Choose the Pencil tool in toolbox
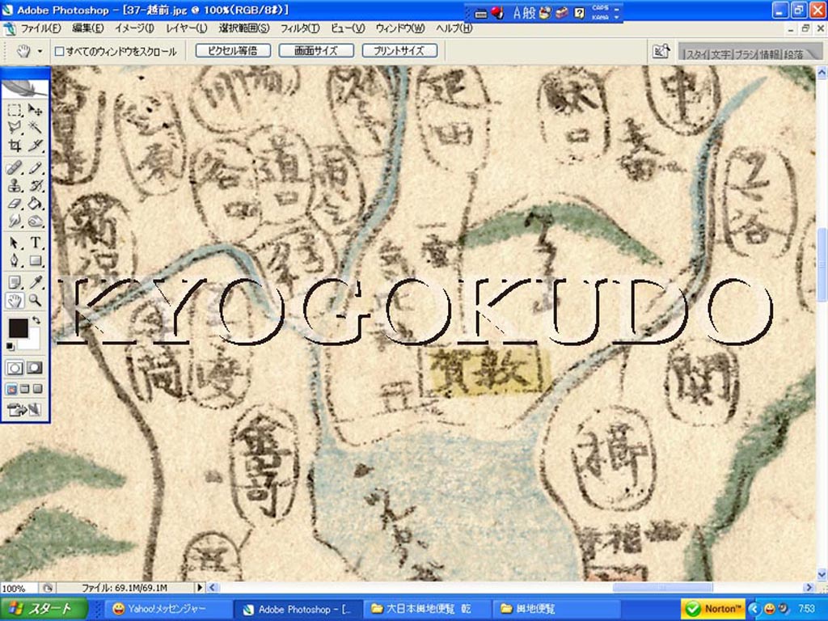828x621 pixels. tap(35, 168)
